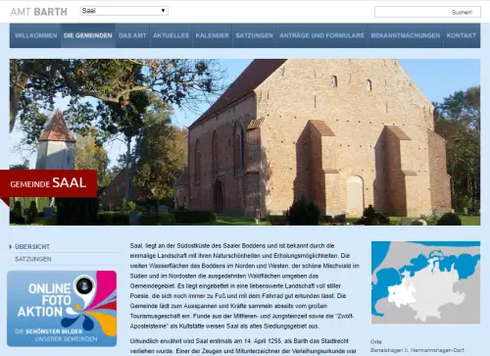The image size is (490, 356).
Task: Open Bekanntmachungen menu item
Action: [406, 35]
